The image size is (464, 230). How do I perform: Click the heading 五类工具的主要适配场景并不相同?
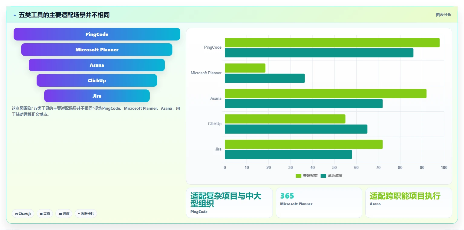pyautogui.click(x=64, y=15)
